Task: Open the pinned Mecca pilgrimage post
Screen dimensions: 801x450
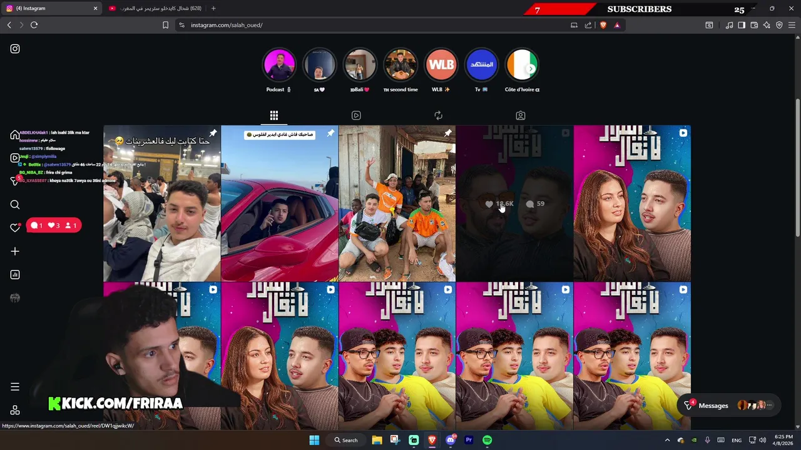Action: pyautogui.click(x=161, y=203)
